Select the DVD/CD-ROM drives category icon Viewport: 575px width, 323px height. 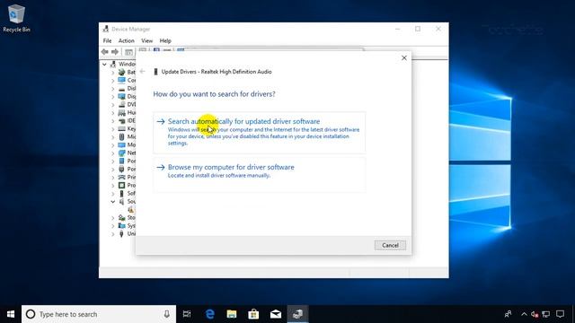click(x=121, y=104)
